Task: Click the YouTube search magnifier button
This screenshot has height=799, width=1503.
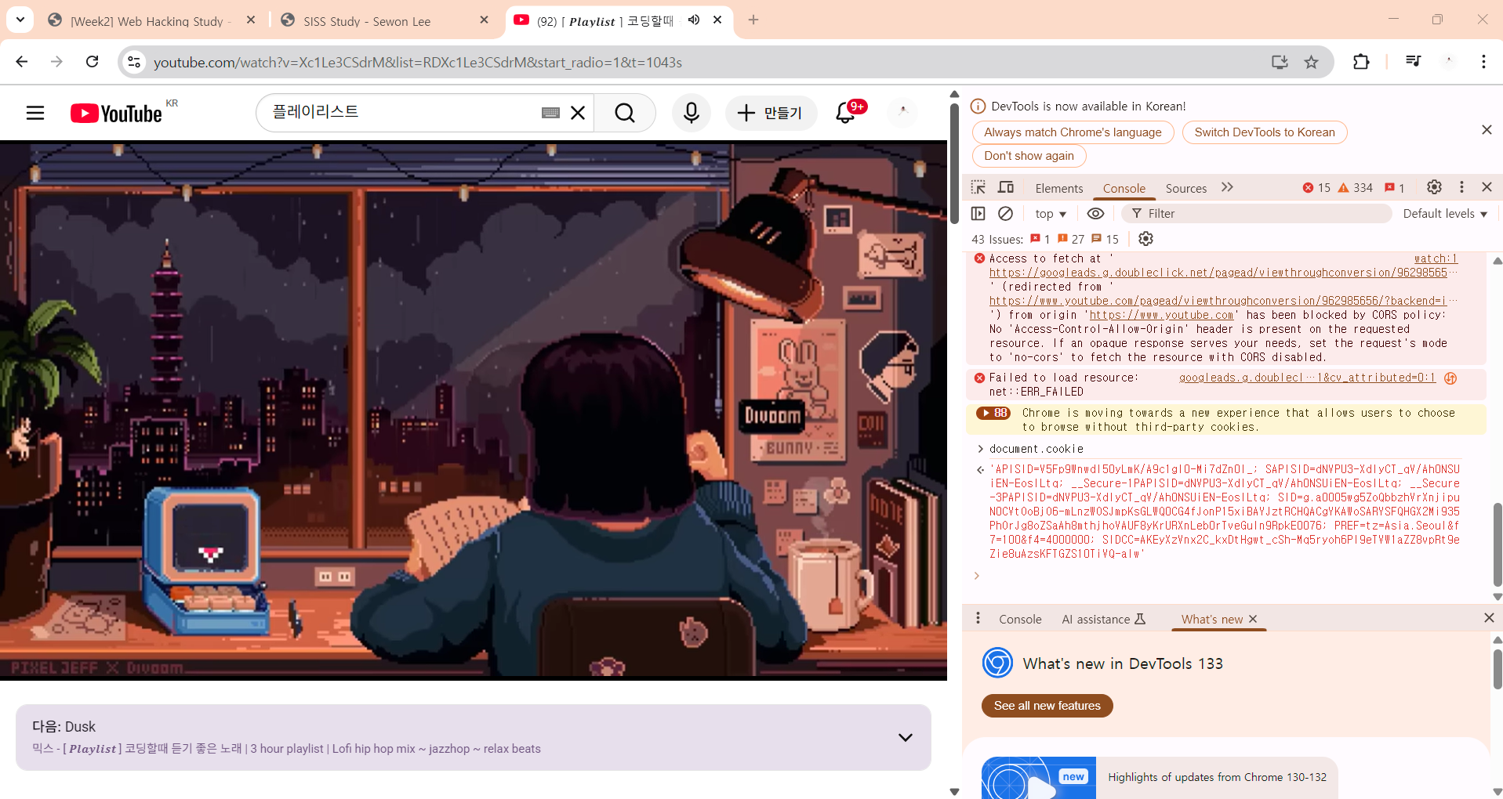Action: pyautogui.click(x=624, y=114)
